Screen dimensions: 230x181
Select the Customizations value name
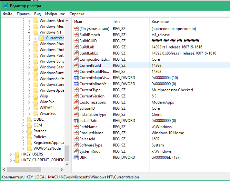[x=92, y=102]
